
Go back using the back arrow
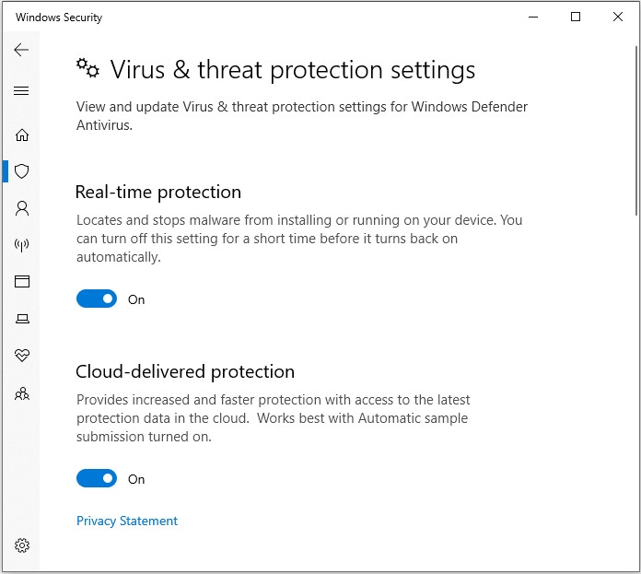point(21,50)
